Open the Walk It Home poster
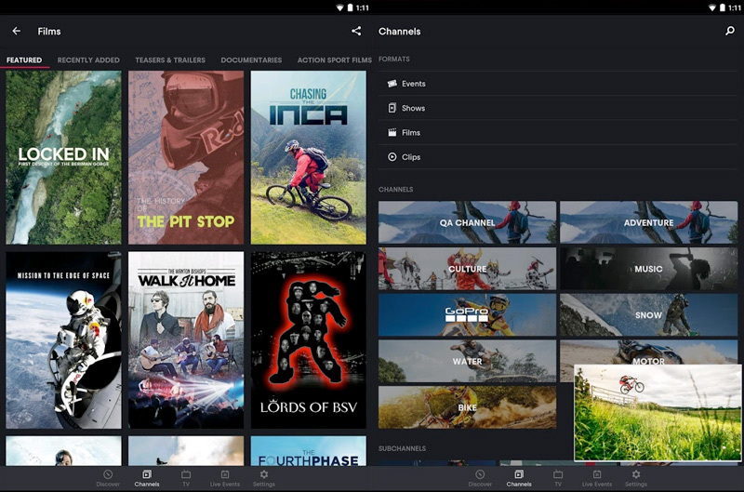 [186, 340]
